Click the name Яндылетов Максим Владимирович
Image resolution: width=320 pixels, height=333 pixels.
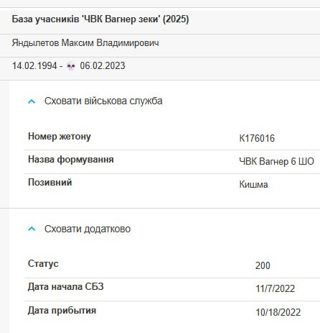(85, 43)
